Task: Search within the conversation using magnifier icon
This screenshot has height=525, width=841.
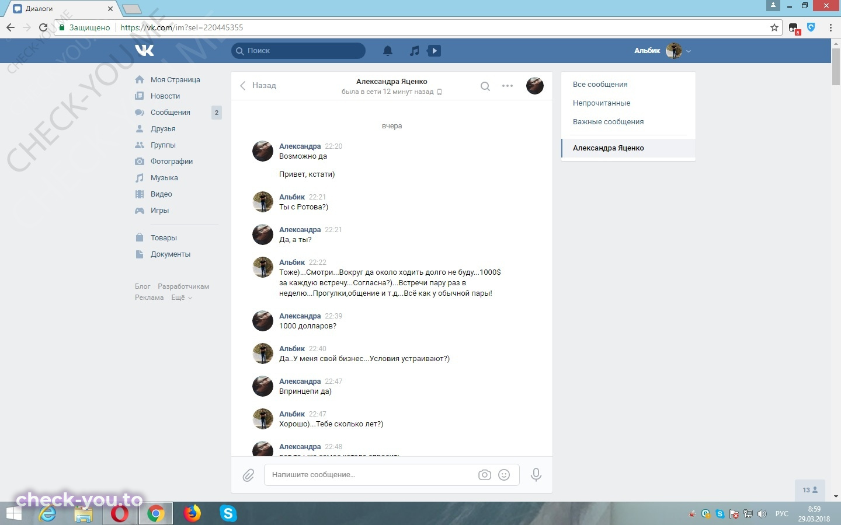Action: click(x=485, y=86)
